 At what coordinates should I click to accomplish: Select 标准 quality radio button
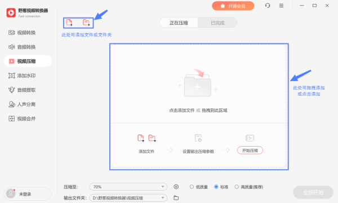click(216, 187)
